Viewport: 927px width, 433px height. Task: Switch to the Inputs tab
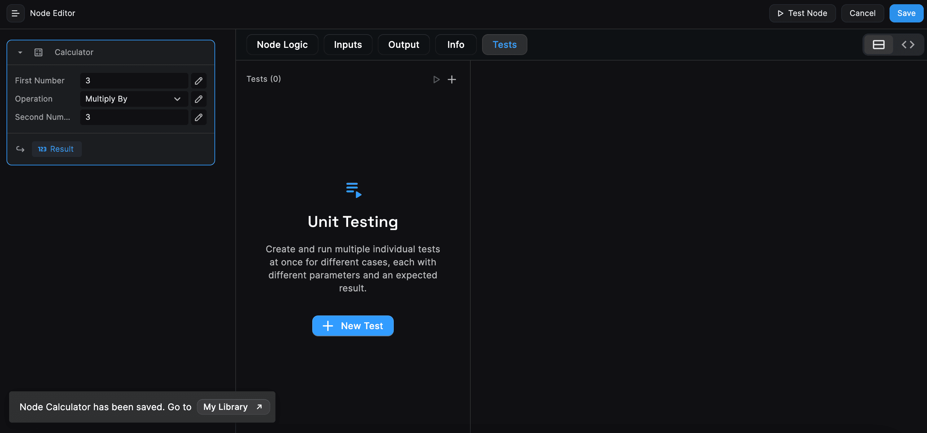pyautogui.click(x=347, y=44)
